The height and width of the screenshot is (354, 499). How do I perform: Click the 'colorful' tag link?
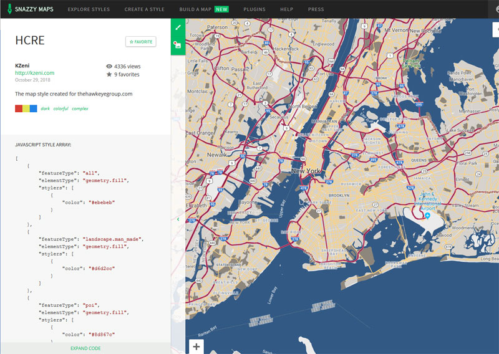tap(61, 108)
